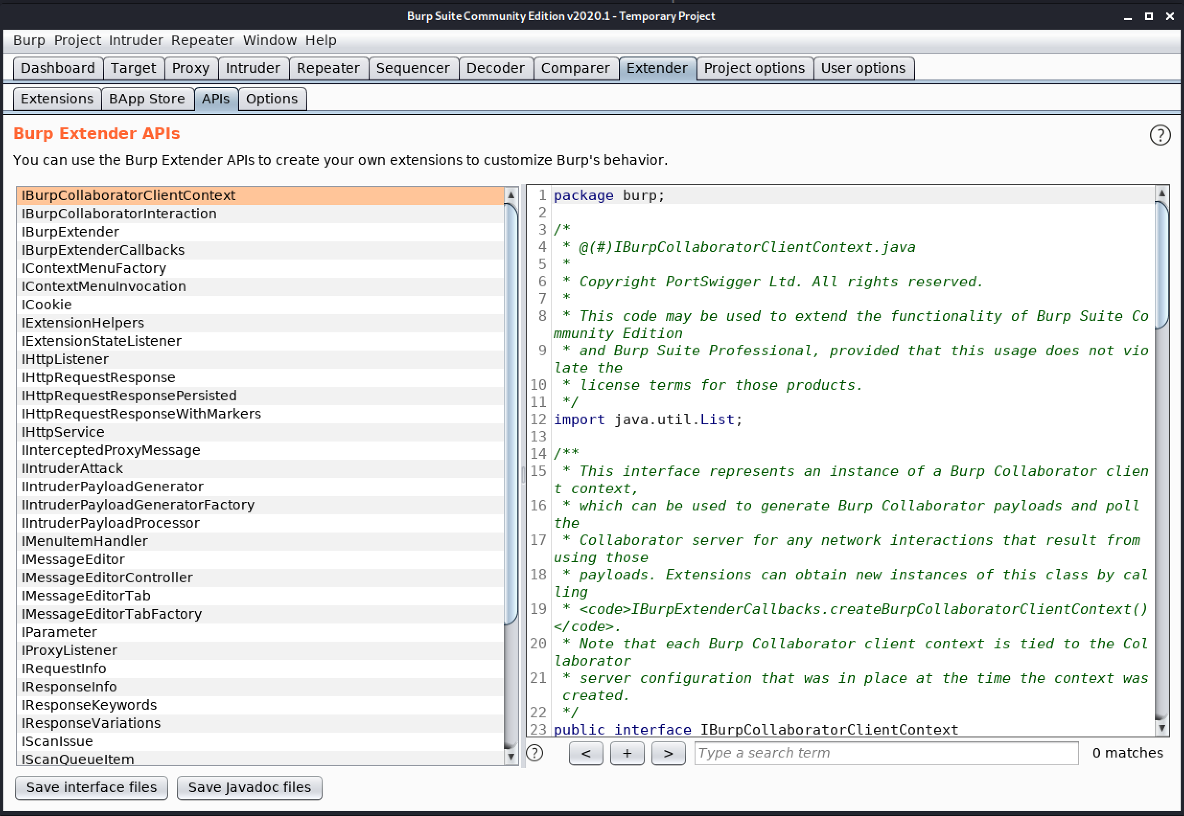Select IExtensionStateListener in the list
1184x816 pixels.
[x=260, y=340]
